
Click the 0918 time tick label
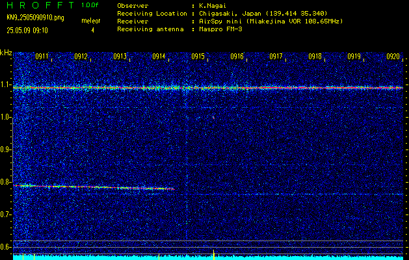(315, 57)
